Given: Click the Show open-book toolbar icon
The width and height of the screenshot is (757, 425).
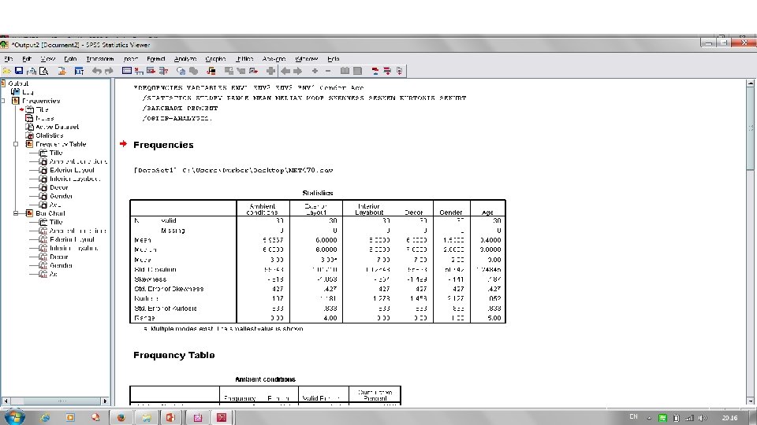Looking at the screenshot, I should [345, 71].
